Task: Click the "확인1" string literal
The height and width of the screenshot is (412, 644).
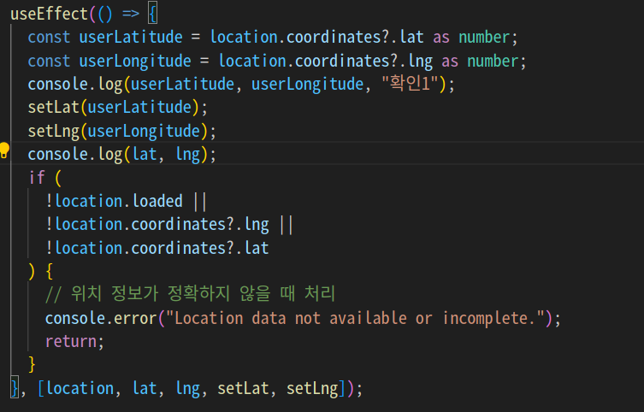Action: tap(409, 84)
